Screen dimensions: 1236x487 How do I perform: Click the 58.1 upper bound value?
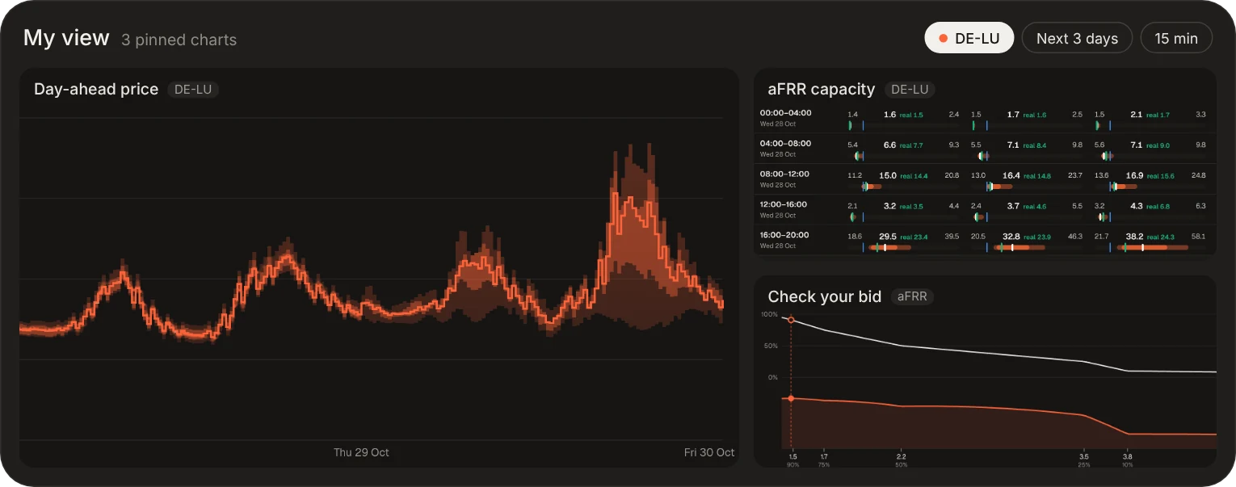click(1198, 237)
